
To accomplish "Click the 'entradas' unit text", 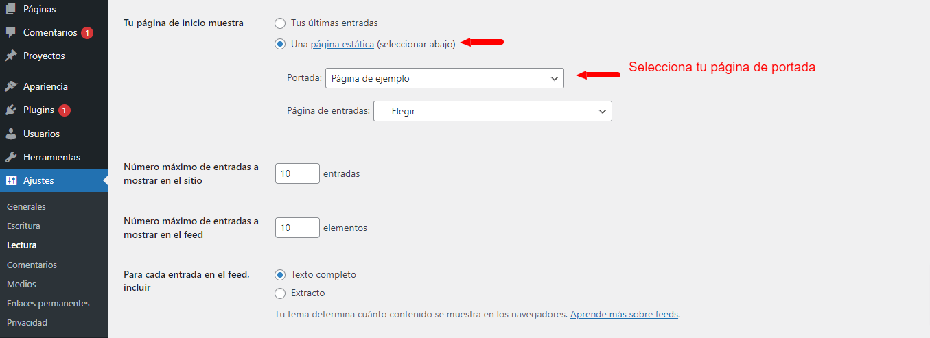I will [341, 173].
